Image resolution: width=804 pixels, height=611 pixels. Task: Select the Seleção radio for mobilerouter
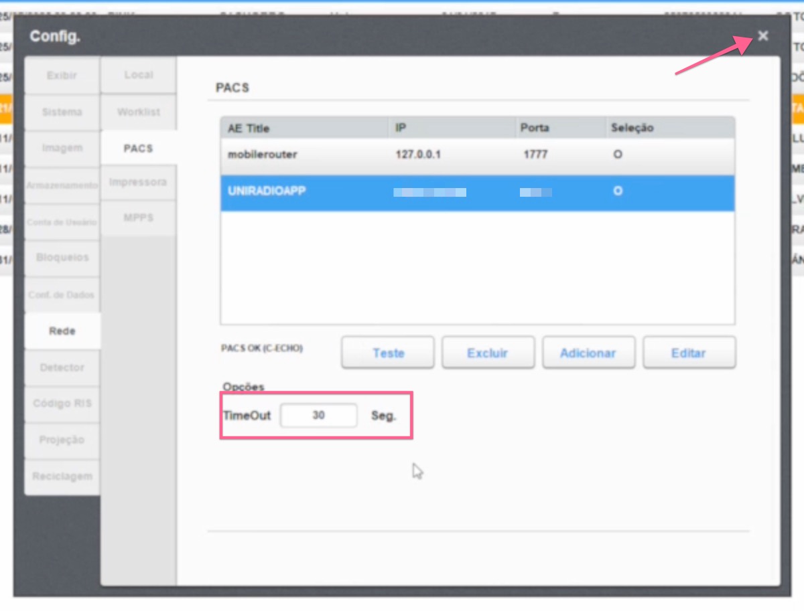[617, 154]
